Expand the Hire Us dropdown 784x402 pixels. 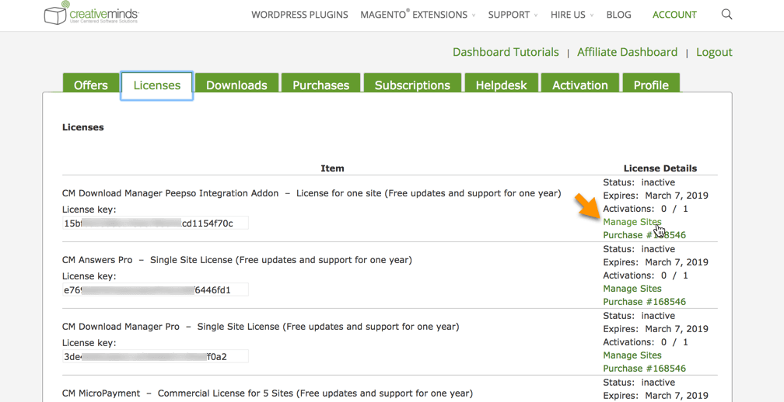tap(572, 15)
